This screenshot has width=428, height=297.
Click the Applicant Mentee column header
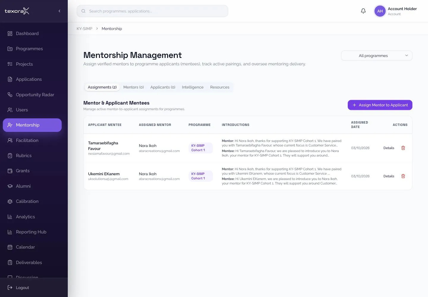[x=105, y=125]
